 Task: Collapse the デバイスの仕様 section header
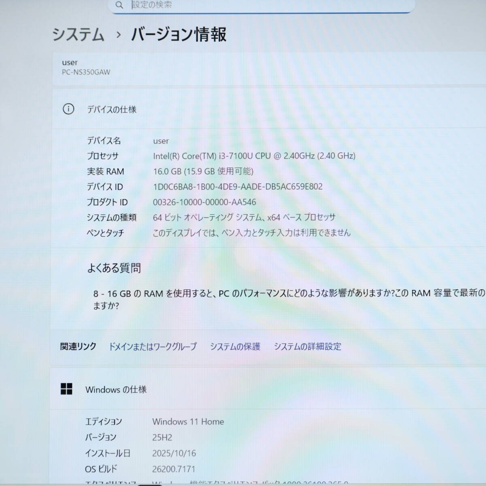(x=269, y=109)
